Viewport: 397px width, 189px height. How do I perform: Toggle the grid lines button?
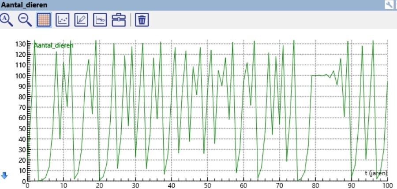click(x=44, y=20)
